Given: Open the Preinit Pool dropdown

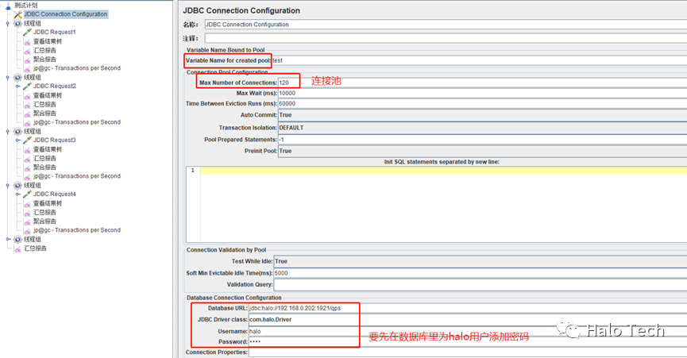Looking at the screenshot, I should [482, 151].
